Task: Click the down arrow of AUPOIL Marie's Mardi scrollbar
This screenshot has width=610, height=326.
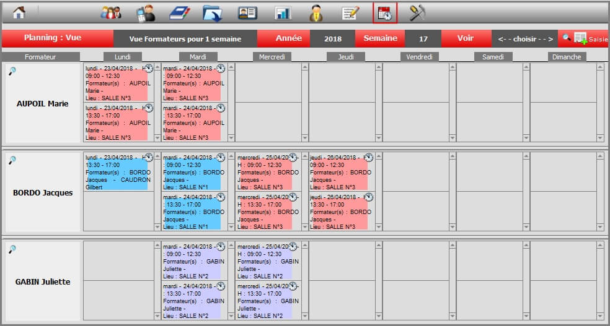Action: tap(231, 138)
